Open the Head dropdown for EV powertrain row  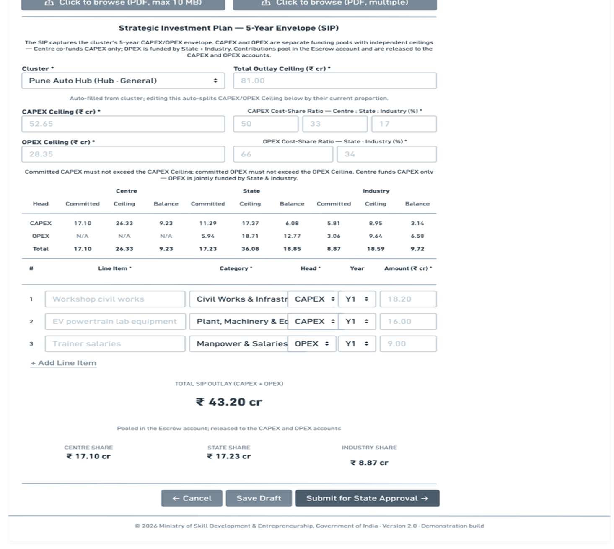click(x=312, y=321)
